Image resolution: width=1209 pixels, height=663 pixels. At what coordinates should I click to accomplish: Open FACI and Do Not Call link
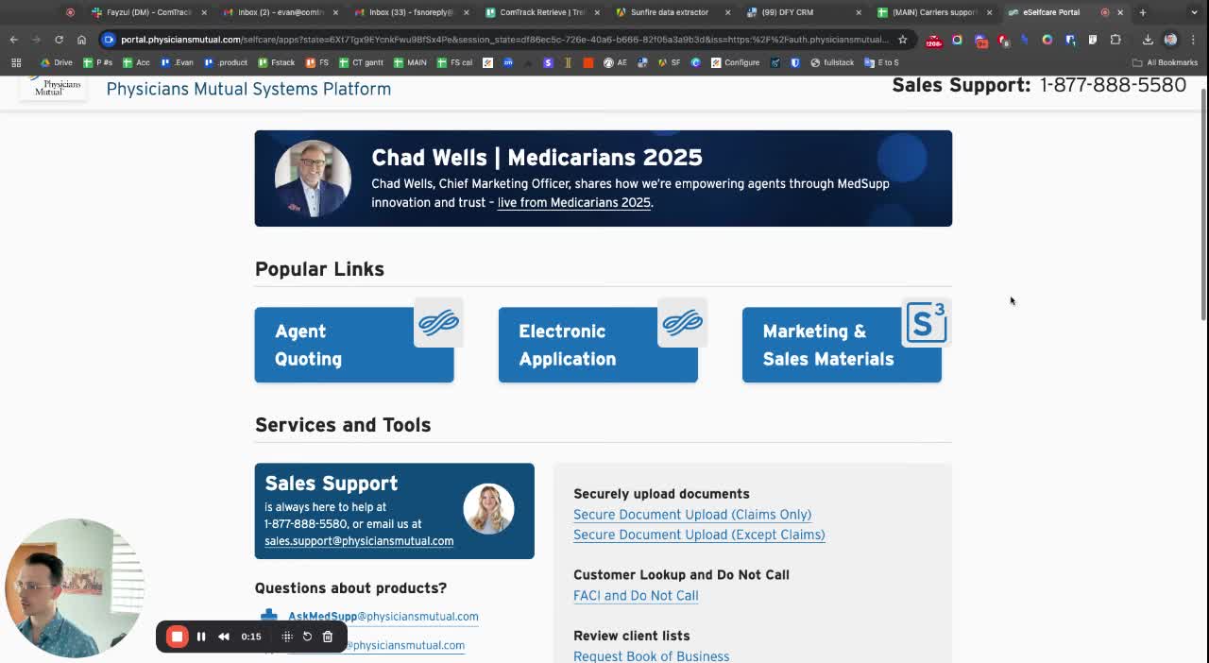(x=636, y=596)
